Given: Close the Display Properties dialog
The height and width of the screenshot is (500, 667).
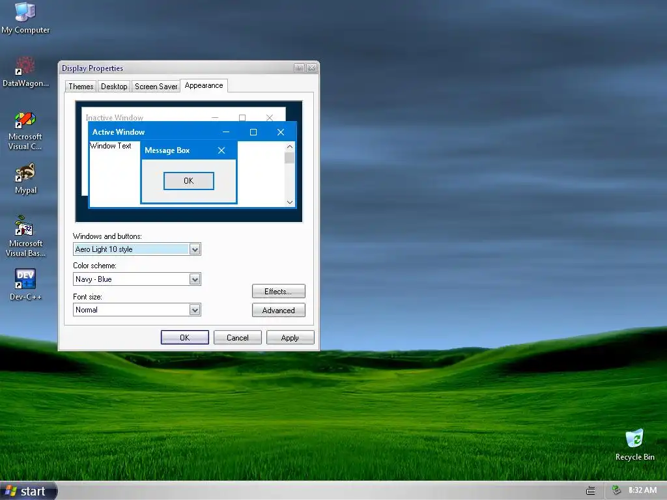Looking at the screenshot, I should pos(312,68).
